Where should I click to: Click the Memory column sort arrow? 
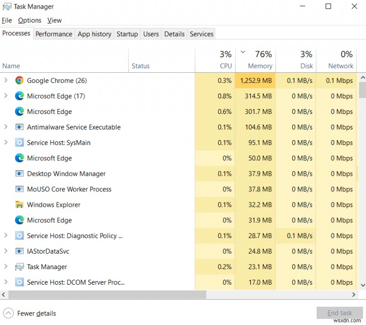coord(243,52)
